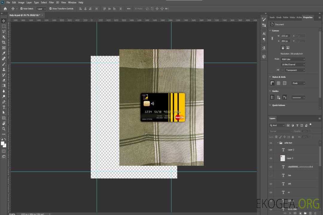Collapse the Canvas section
The width and height of the screenshot is (323, 215).
pyautogui.click(x=270, y=31)
